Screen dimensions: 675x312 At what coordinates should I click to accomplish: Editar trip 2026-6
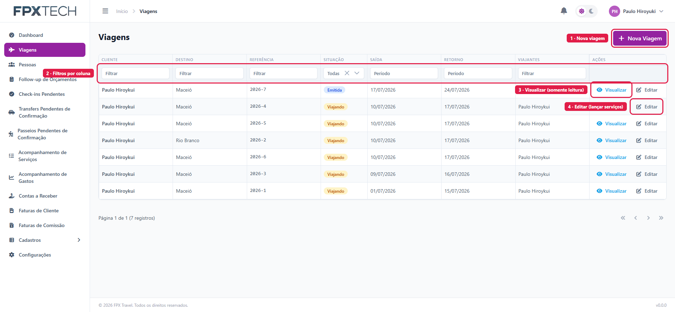pyautogui.click(x=647, y=157)
